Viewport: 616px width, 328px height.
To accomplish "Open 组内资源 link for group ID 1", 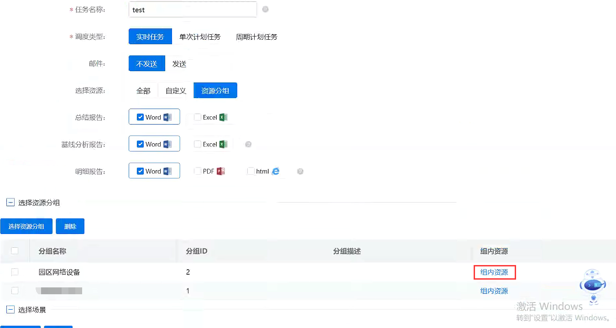I will point(494,291).
